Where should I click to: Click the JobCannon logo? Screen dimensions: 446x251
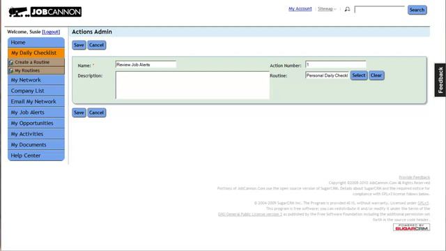45,12
